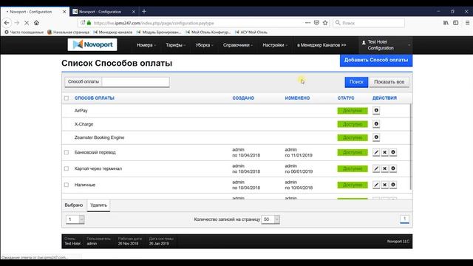Open Firefox hamburger menu
Image resolution: width=473 pixels, height=266 pixels.
pyautogui.click(x=467, y=23)
